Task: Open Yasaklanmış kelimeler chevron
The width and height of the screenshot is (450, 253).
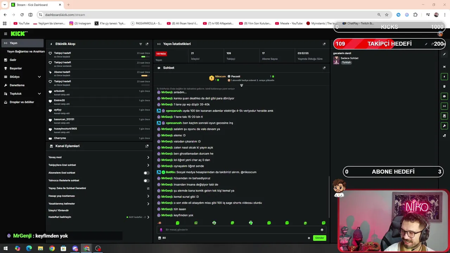Action: (148, 204)
